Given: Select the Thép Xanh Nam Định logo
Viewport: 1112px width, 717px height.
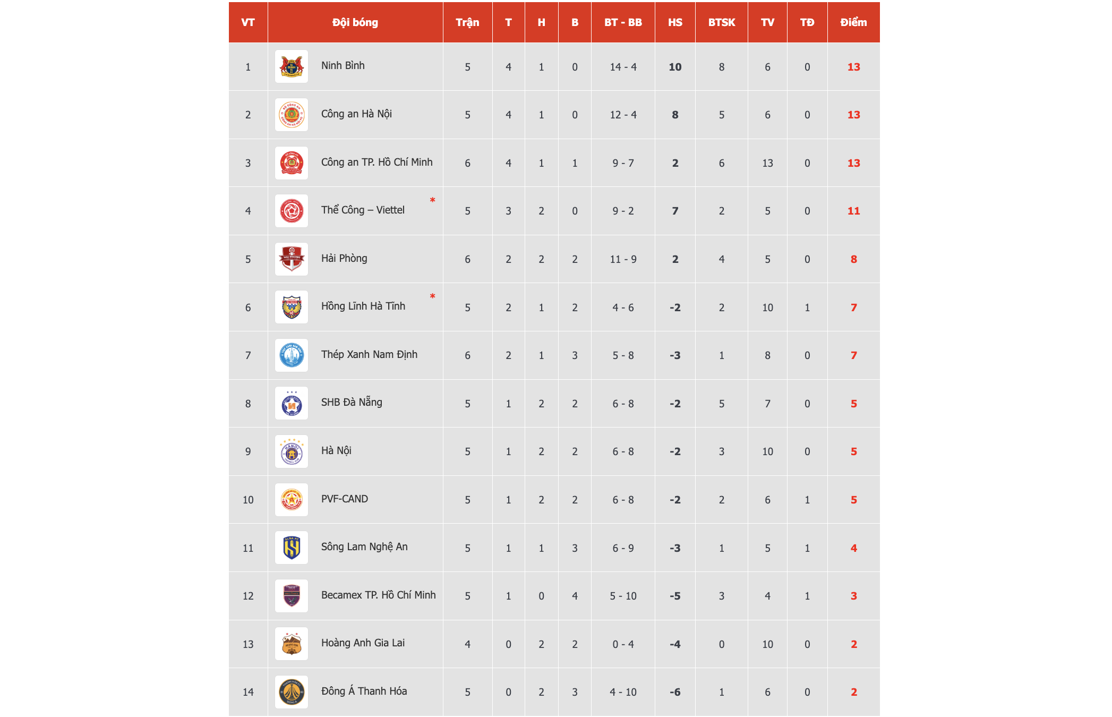Looking at the screenshot, I should click(292, 355).
